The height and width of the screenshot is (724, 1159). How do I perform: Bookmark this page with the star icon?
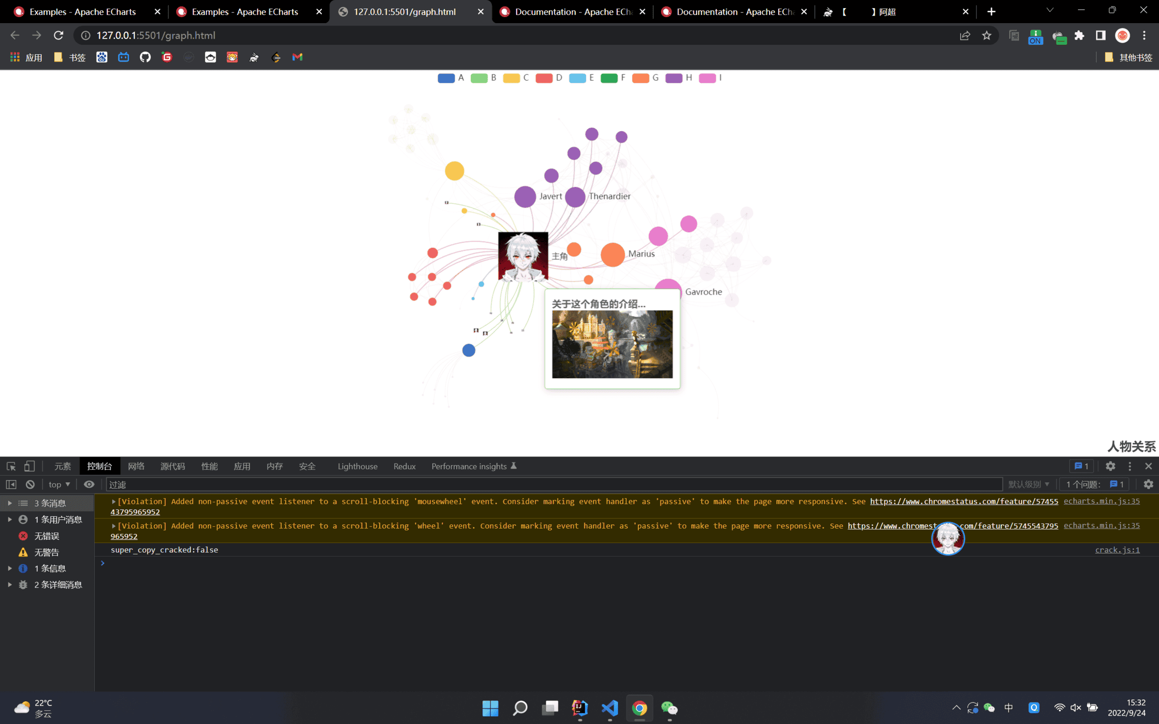[986, 35]
